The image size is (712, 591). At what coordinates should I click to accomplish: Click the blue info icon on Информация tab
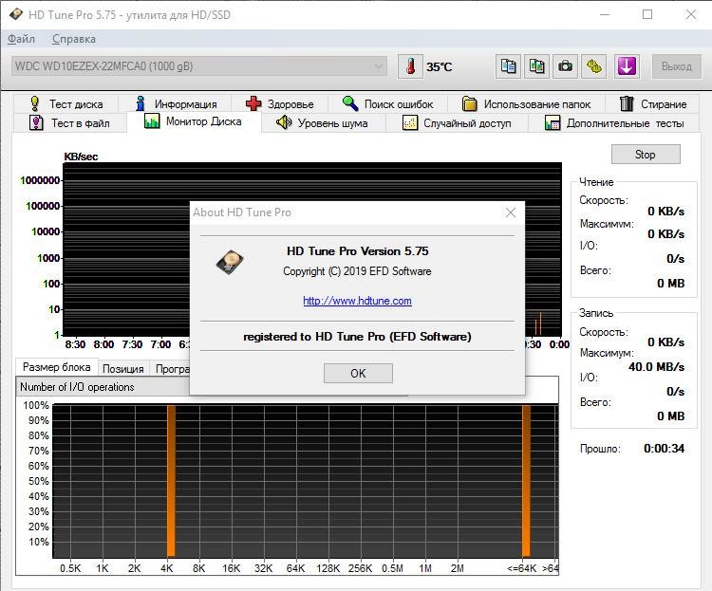[141, 103]
